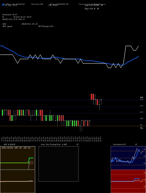Click the 'SI 14/5: 54.15 / 59.67' value

22,17
